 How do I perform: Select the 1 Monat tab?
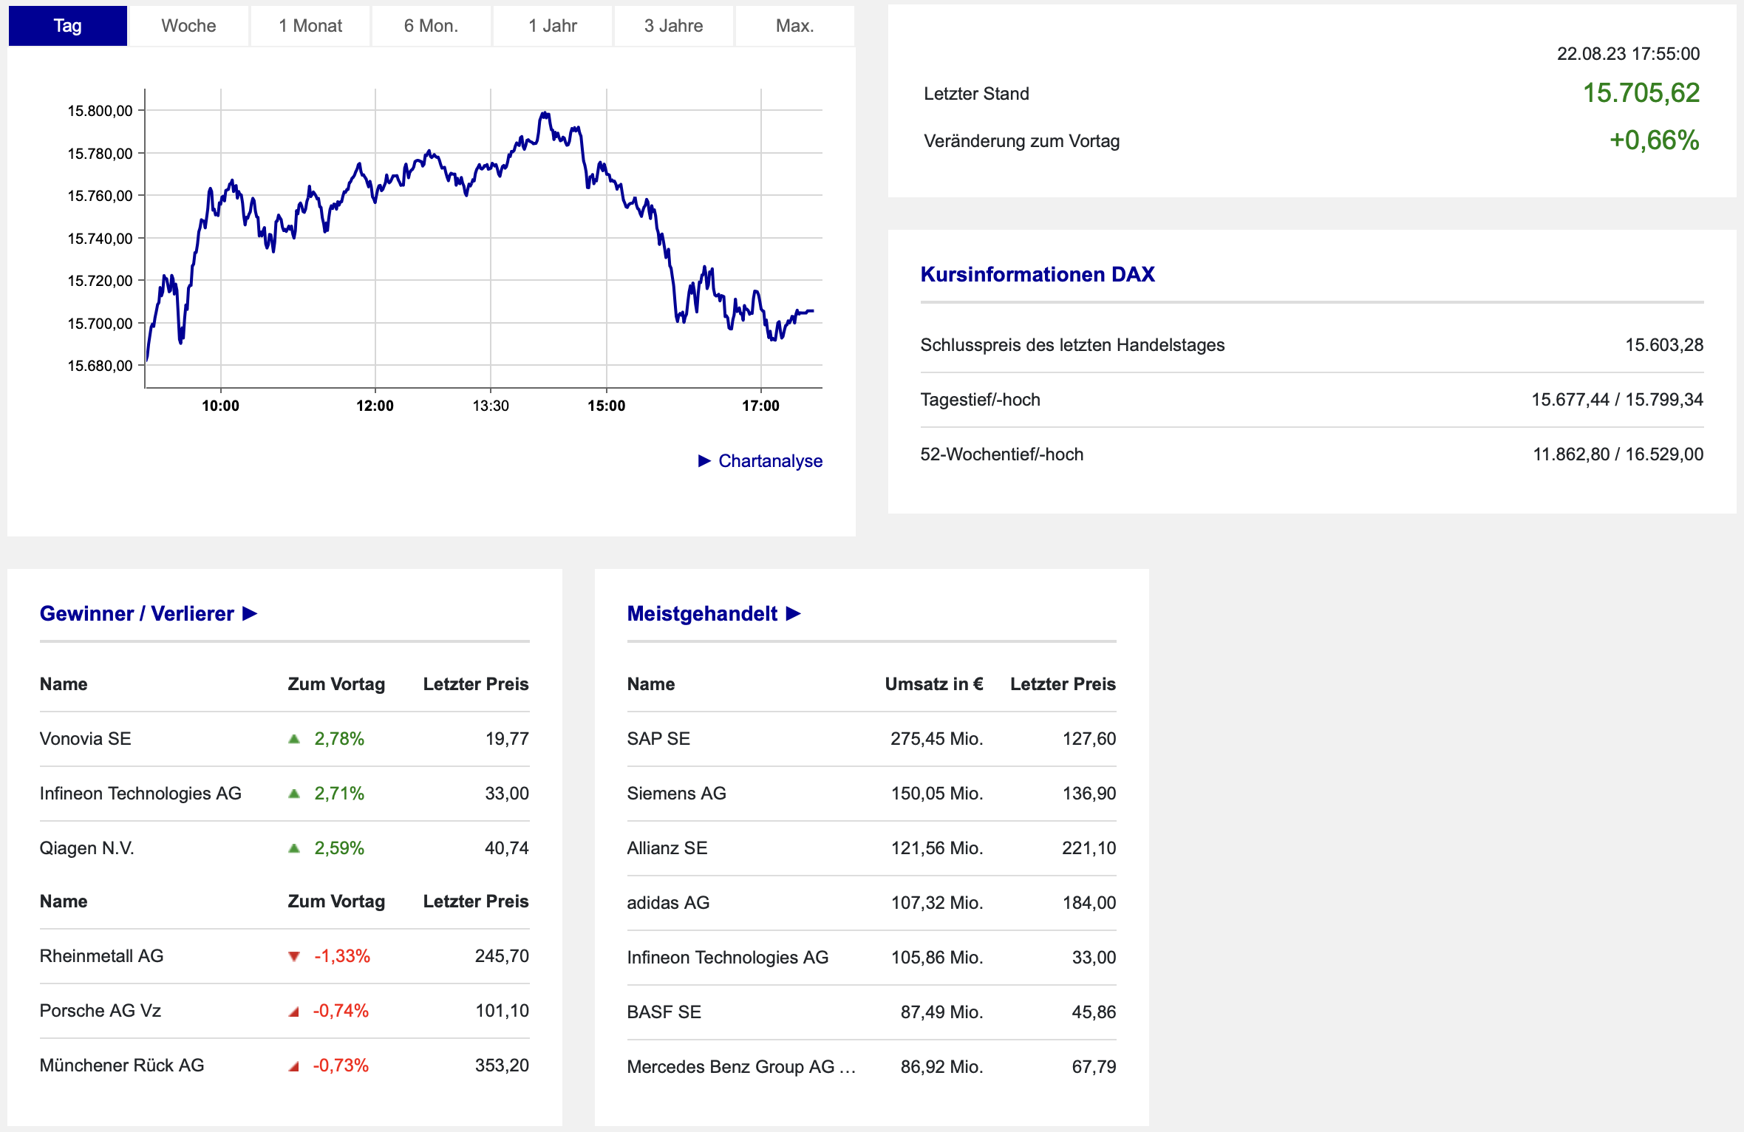coord(310,26)
